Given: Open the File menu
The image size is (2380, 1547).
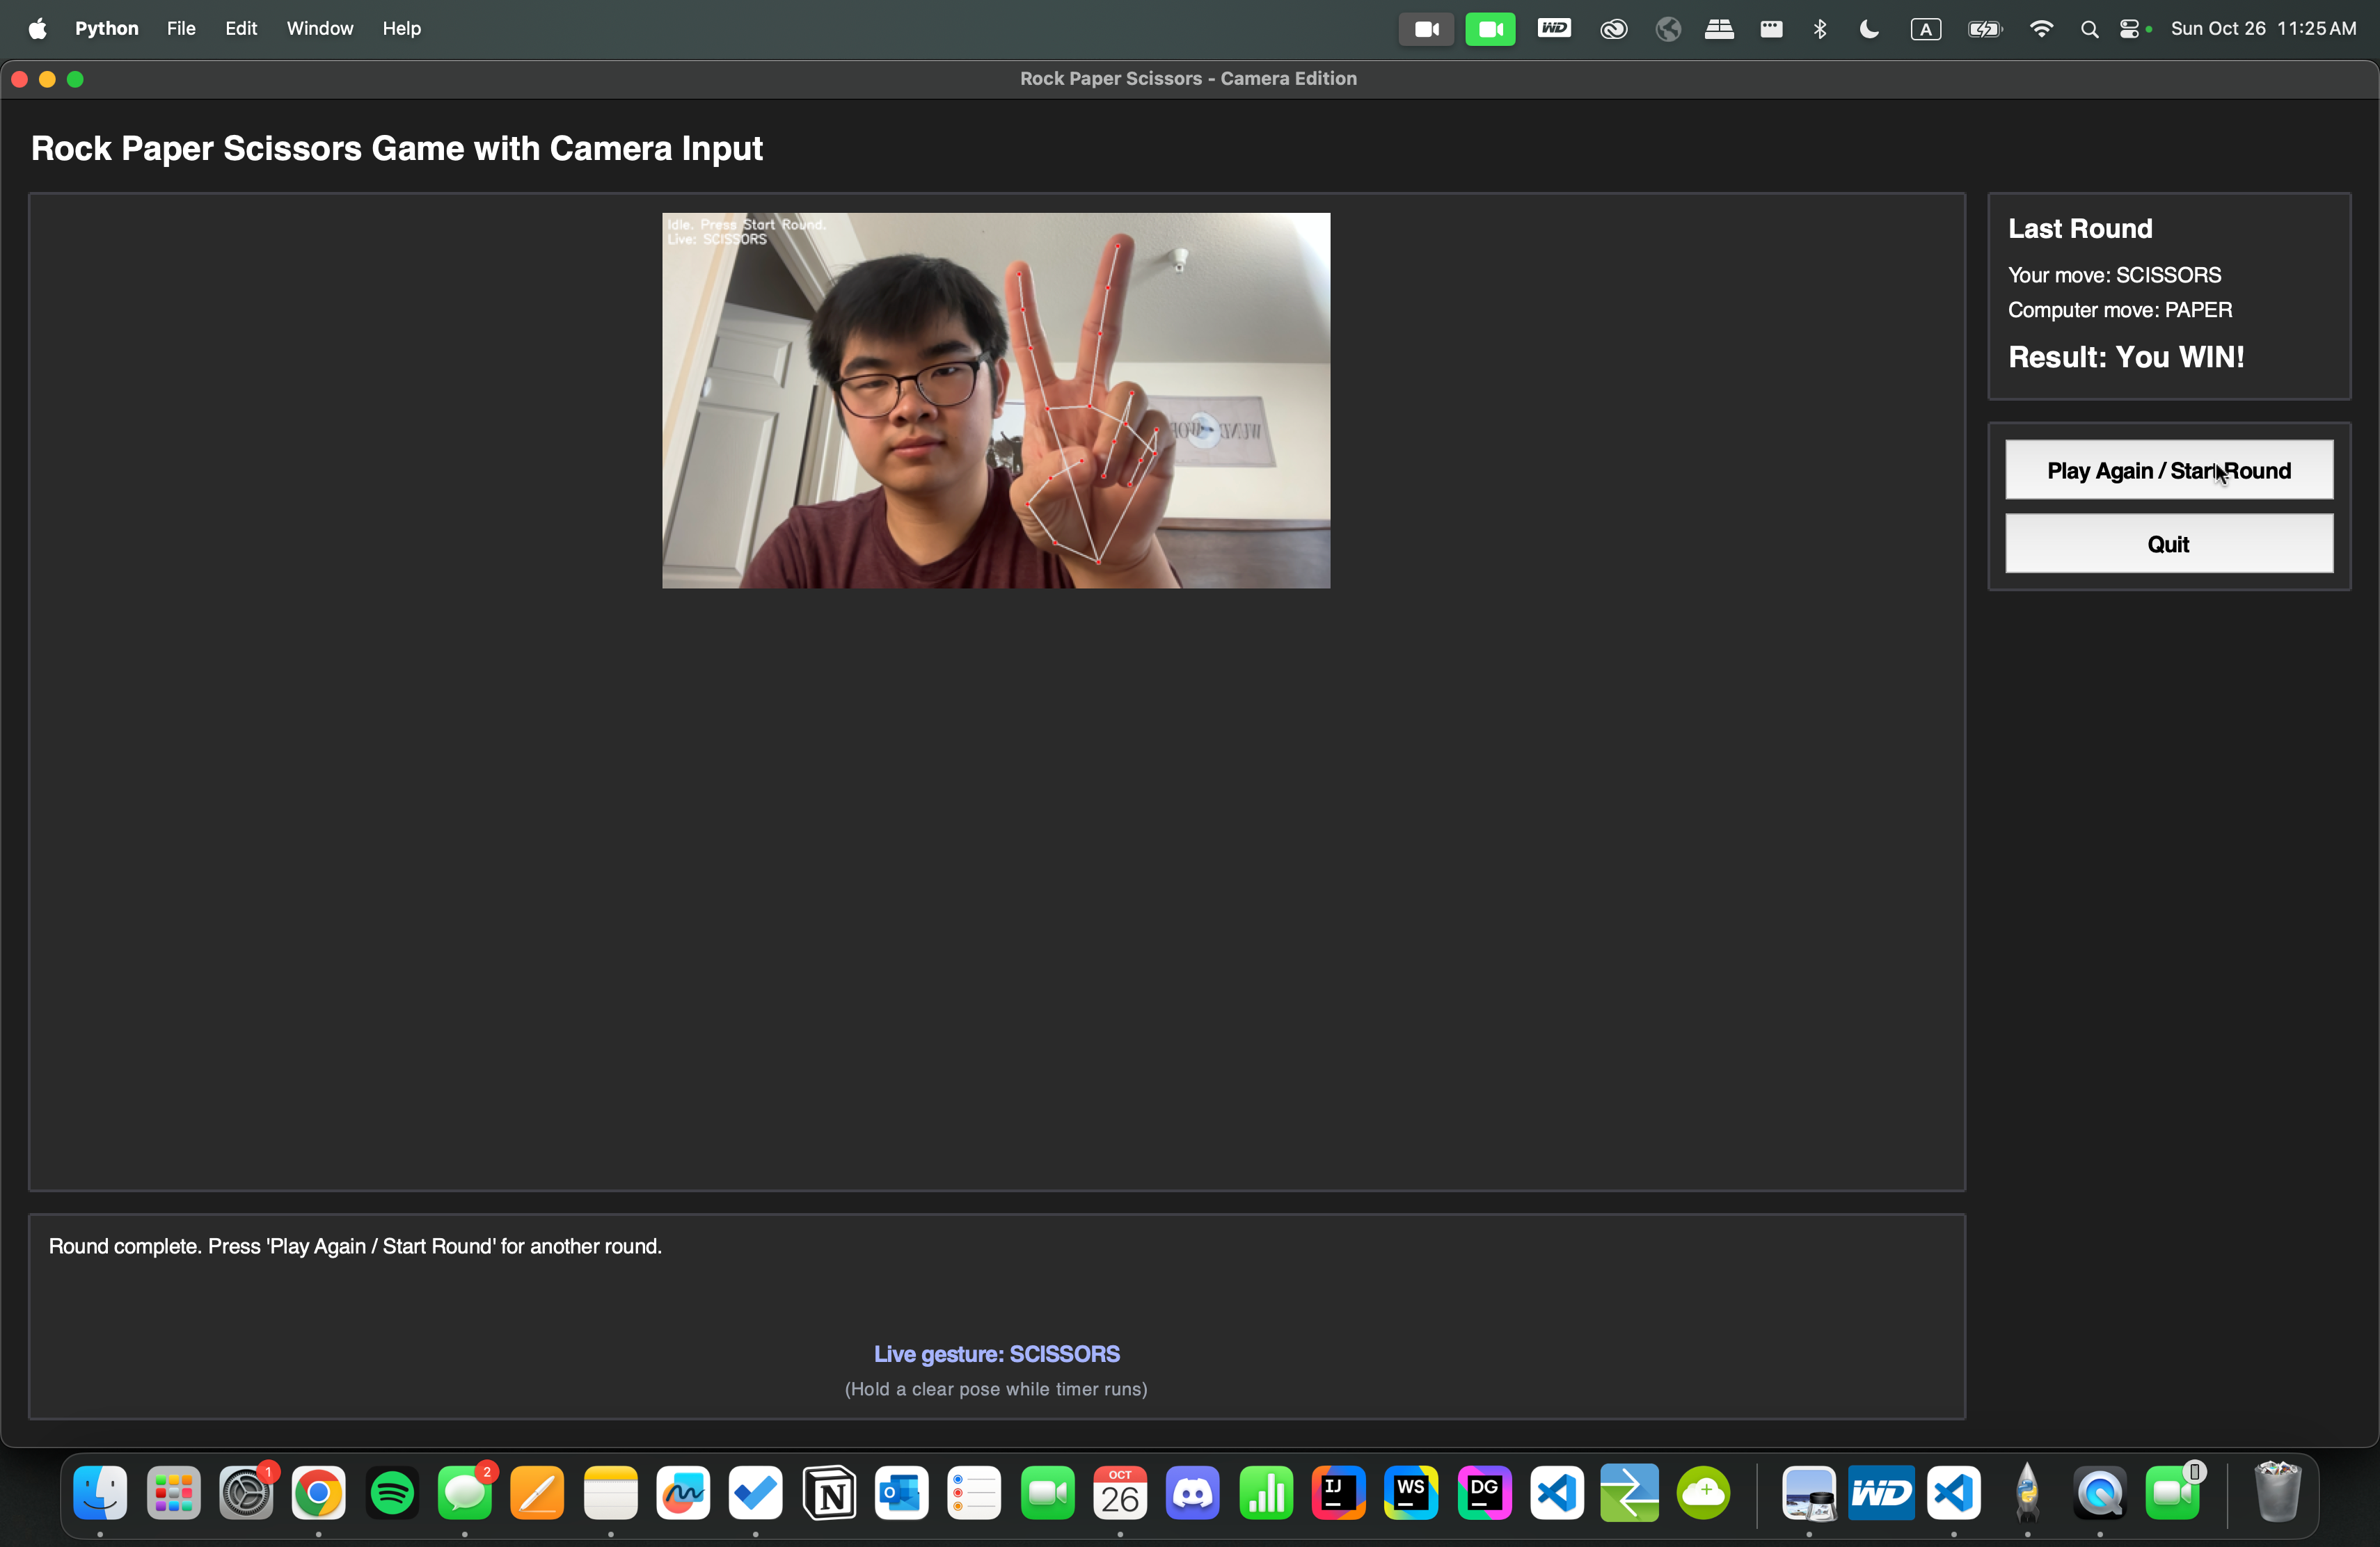Looking at the screenshot, I should tap(181, 28).
